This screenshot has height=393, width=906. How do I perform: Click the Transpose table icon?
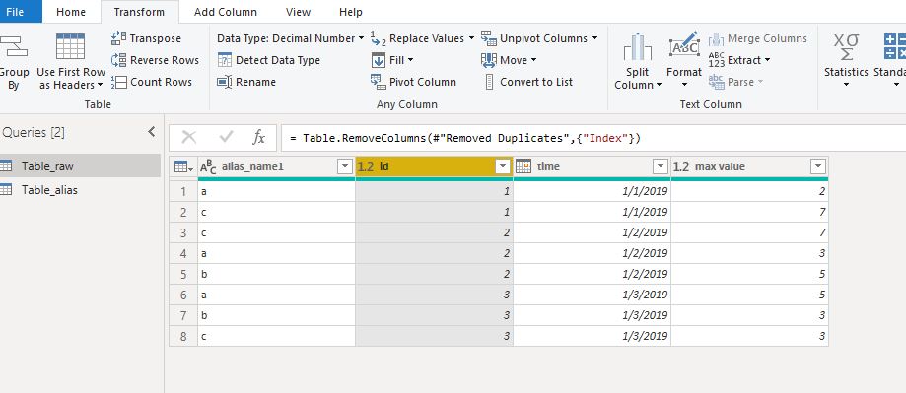pyautogui.click(x=118, y=38)
